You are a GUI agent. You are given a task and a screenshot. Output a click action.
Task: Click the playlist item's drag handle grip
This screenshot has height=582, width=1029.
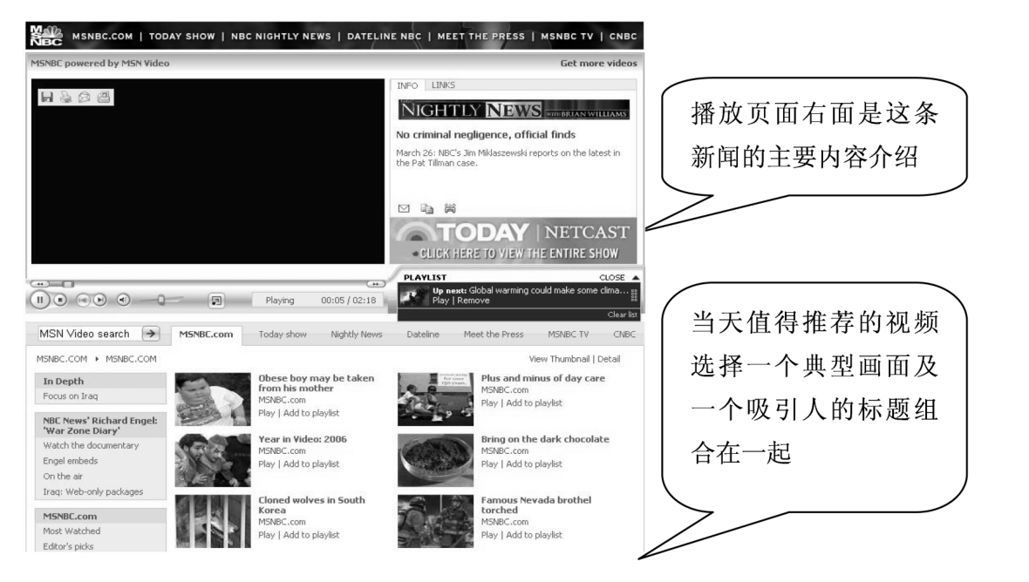pos(634,295)
